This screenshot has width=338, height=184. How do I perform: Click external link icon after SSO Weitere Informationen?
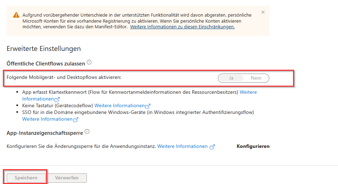click(x=76, y=120)
